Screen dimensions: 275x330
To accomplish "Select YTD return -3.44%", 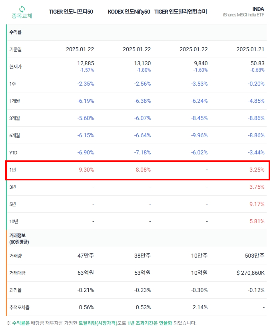I will click(256, 152).
